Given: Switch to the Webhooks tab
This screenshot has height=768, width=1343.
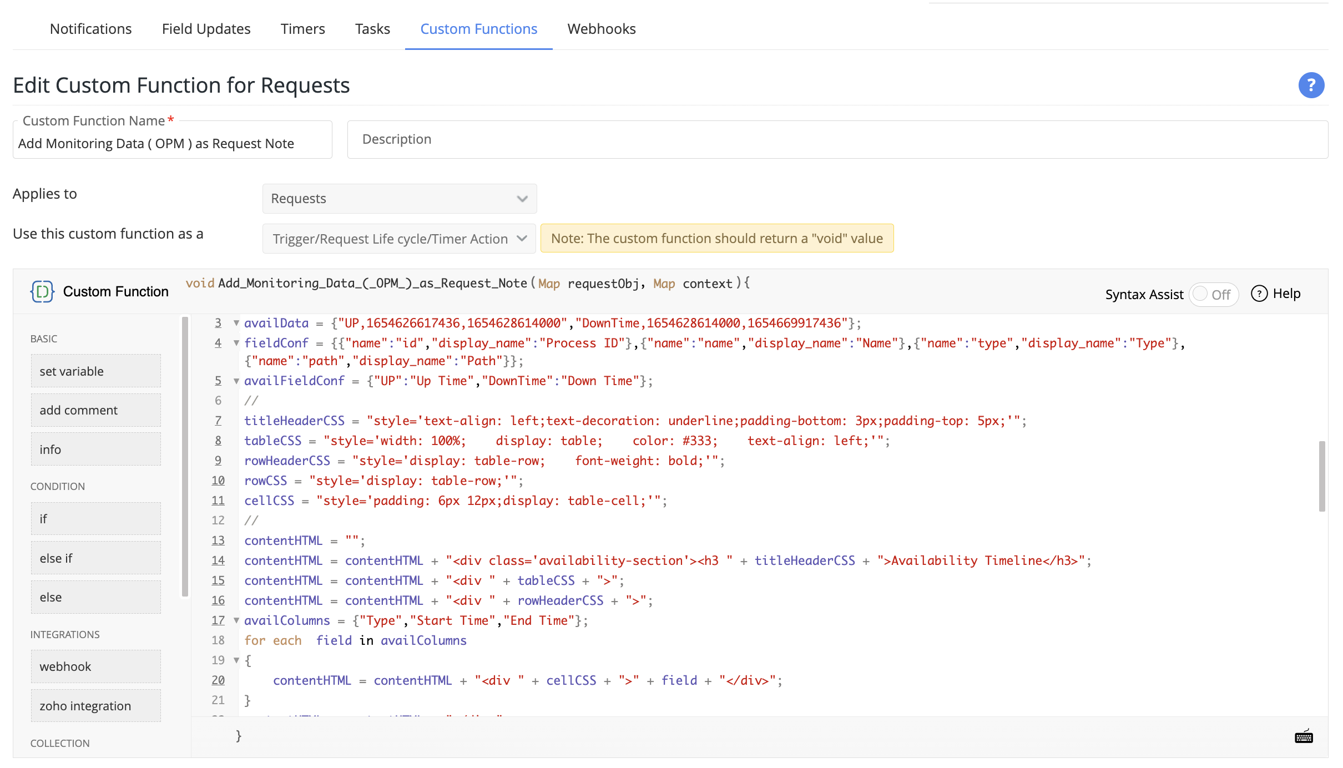Looking at the screenshot, I should [601, 28].
